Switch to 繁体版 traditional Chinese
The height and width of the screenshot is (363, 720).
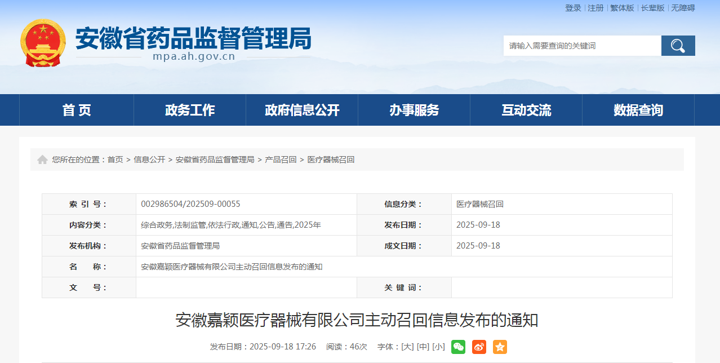point(622,8)
